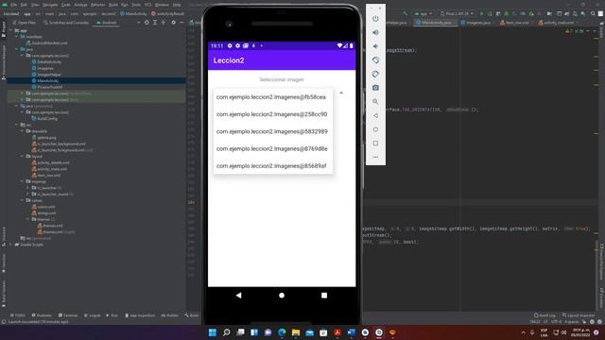Image resolution: width=605 pixels, height=340 pixels.
Task: Open the Logcat tool window
Action: pos(93,315)
